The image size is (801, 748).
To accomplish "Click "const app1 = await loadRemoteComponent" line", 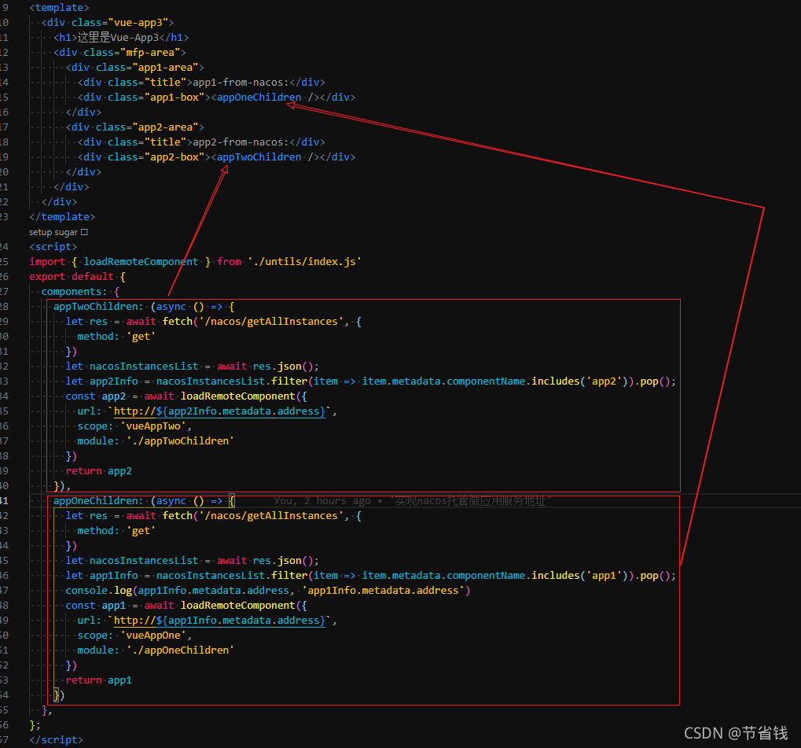I will click(x=186, y=606).
